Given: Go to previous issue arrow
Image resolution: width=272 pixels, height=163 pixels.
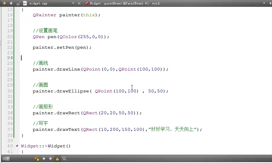Looking at the screenshot, I should 44,159.
